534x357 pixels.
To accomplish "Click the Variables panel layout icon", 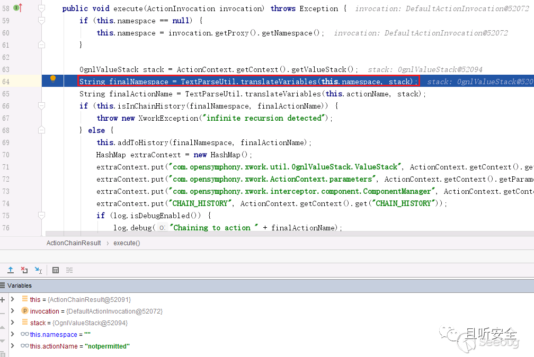I will tap(3, 285).
